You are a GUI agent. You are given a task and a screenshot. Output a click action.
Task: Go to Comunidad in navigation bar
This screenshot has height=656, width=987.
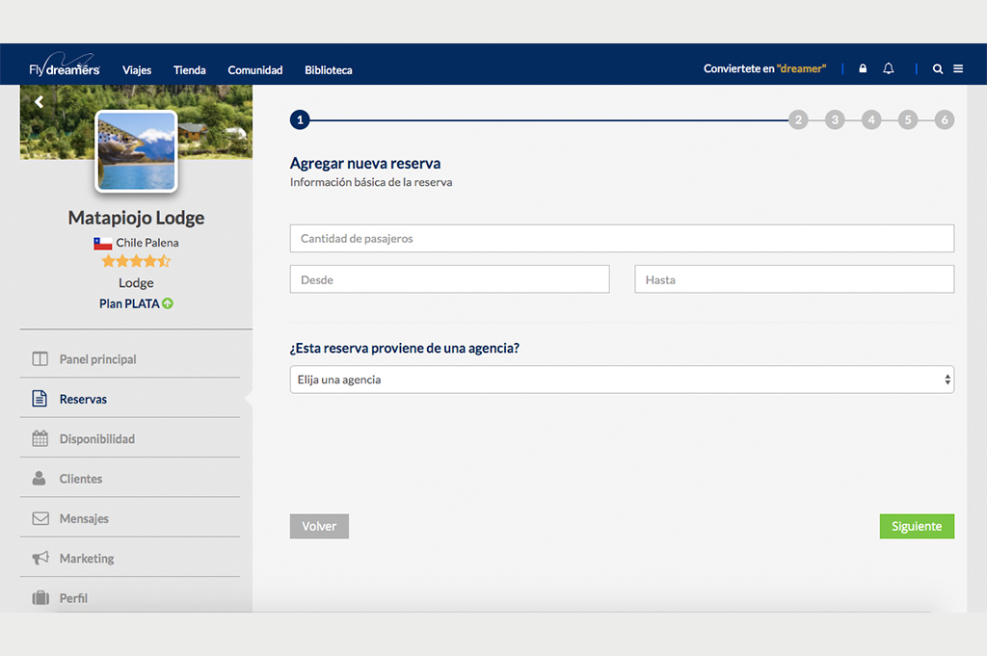pos(255,70)
